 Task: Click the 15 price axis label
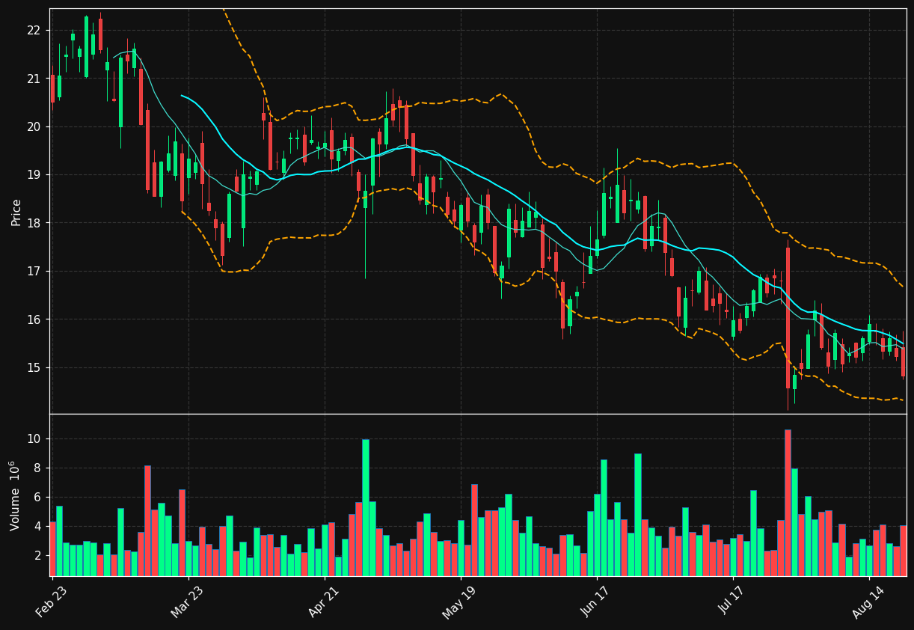(x=34, y=367)
